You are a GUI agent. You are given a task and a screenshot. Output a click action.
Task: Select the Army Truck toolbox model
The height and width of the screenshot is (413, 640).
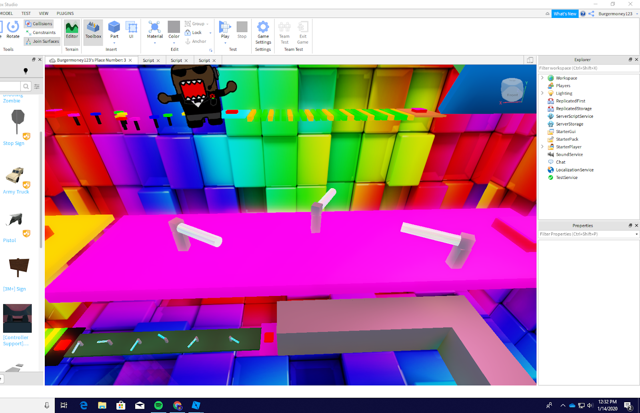pyautogui.click(x=17, y=180)
